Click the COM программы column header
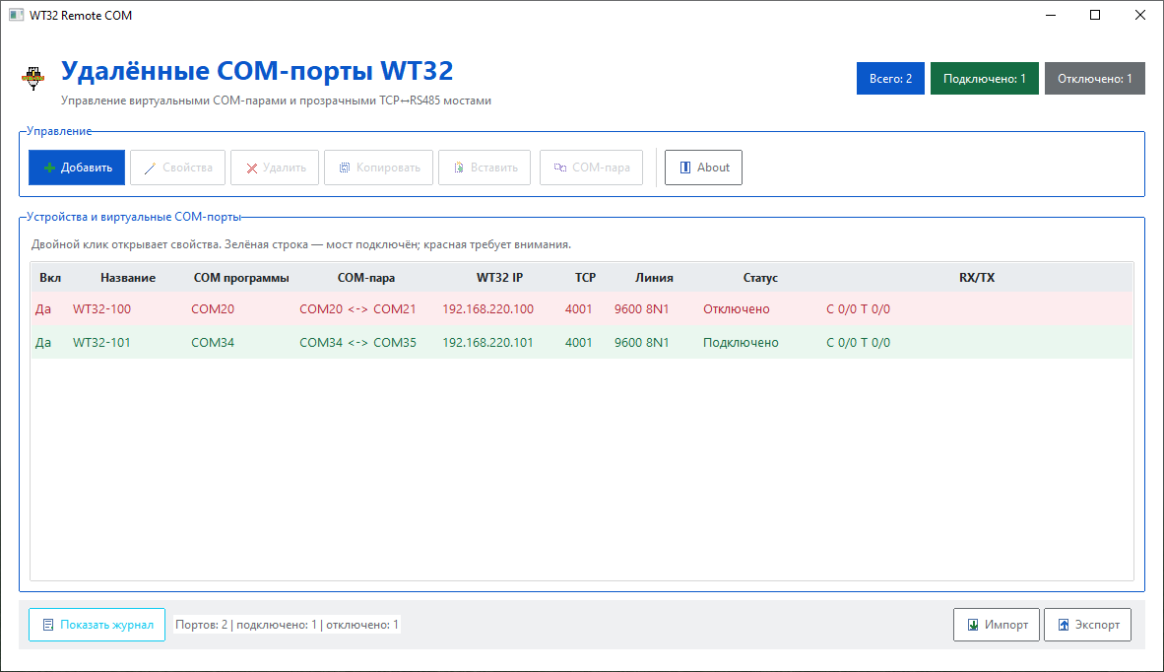Image resolution: width=1164 pixels, height=672 pixels. pyautogui.click(x=241, y=278)
